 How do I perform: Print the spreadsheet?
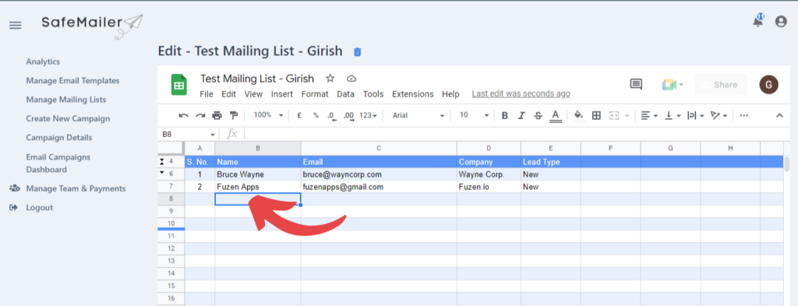217,115
